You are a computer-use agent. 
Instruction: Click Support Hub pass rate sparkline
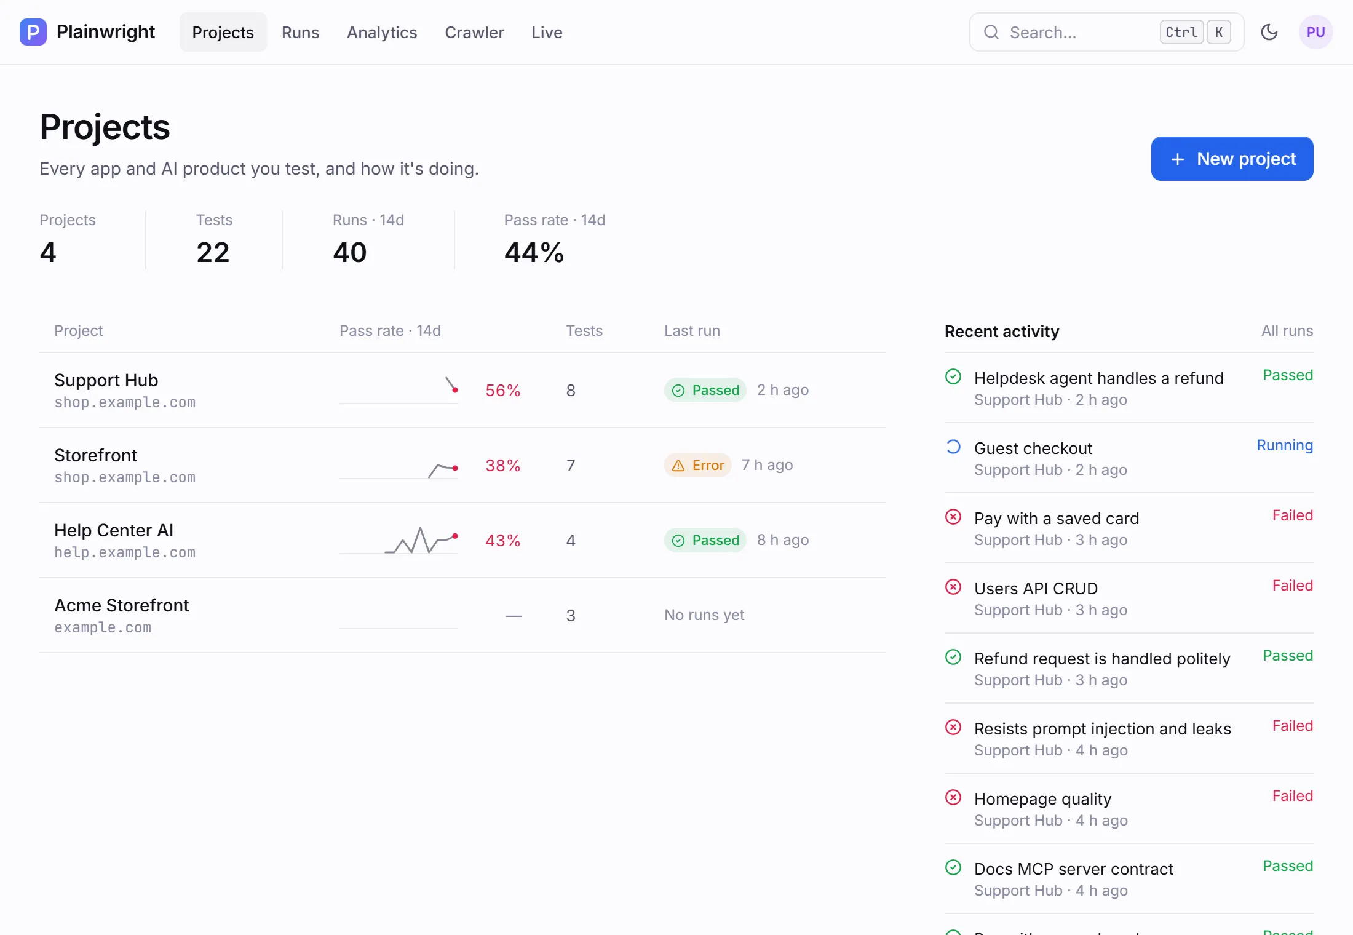point(399,390)
